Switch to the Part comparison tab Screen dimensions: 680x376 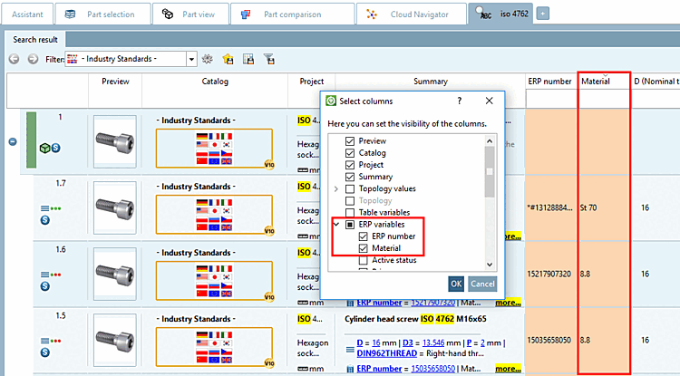pos(292,14)
